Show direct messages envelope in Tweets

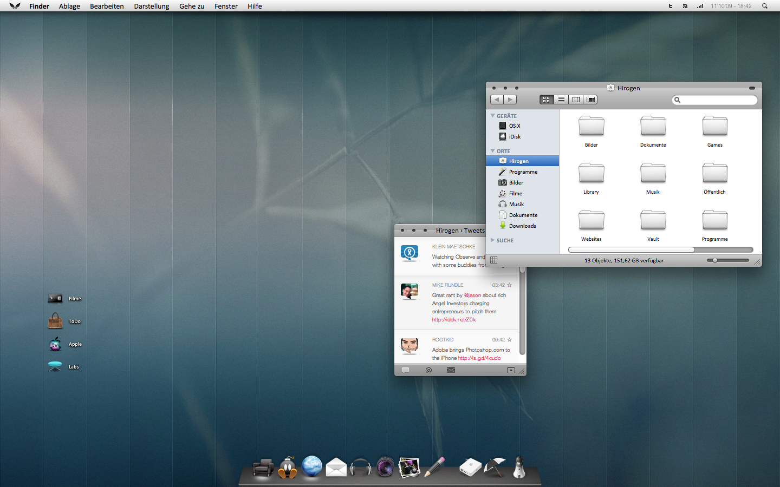tap(451, 370)
